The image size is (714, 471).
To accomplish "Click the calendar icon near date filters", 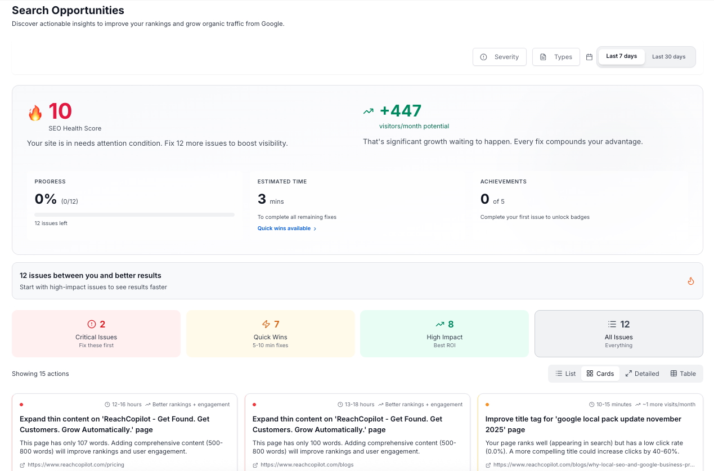I will [x=589, y=57].
